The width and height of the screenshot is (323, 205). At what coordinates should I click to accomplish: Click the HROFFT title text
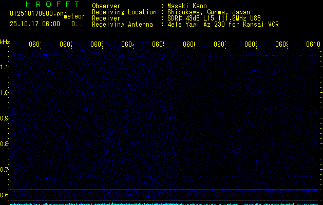click(x=52, y=4)
